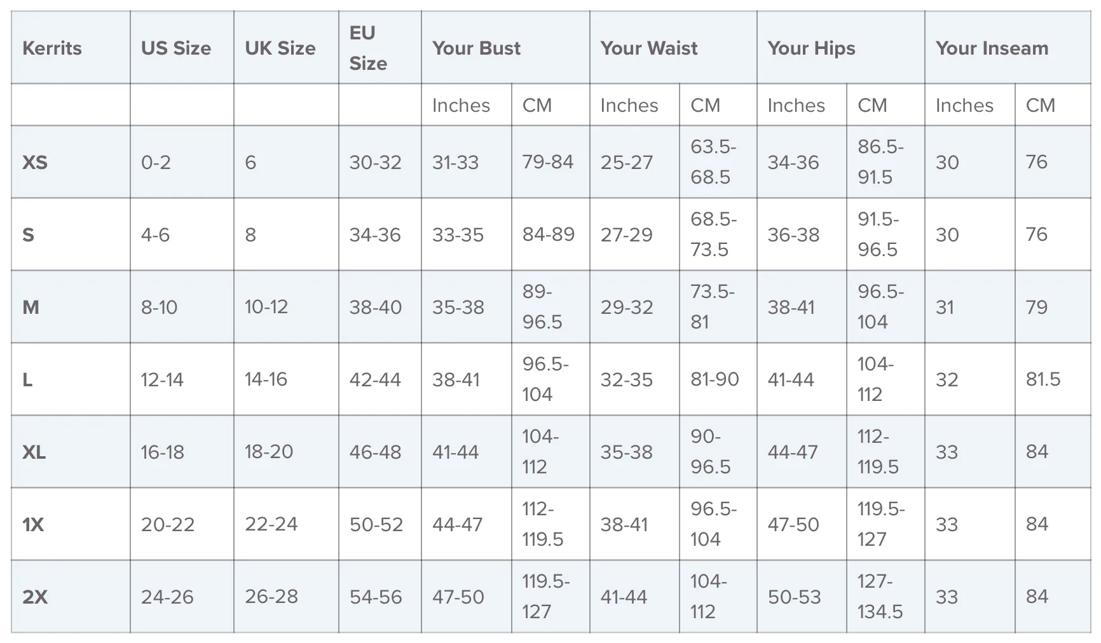The width and height of the screenshot is (1101, 643).
Task: Select the 24-26 US size cell
Action: 182,597
